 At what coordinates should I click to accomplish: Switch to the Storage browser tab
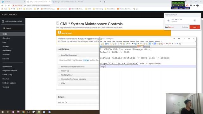[x=64, y=2]
